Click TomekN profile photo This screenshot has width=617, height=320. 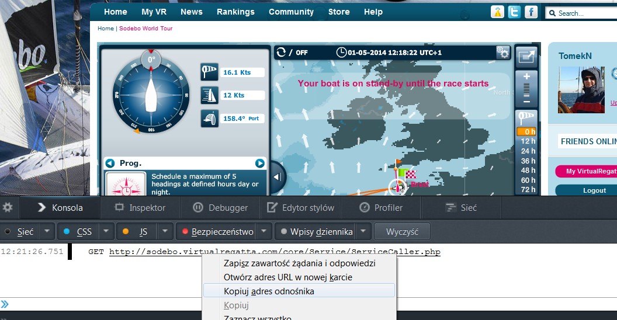(x=581, y=89)
